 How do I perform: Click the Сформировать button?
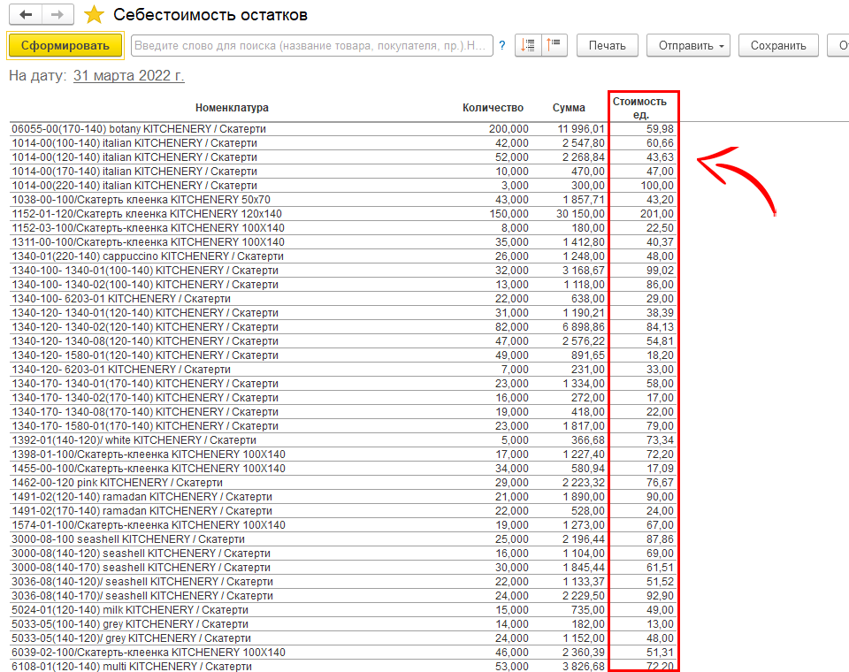(x=65, y=45)
